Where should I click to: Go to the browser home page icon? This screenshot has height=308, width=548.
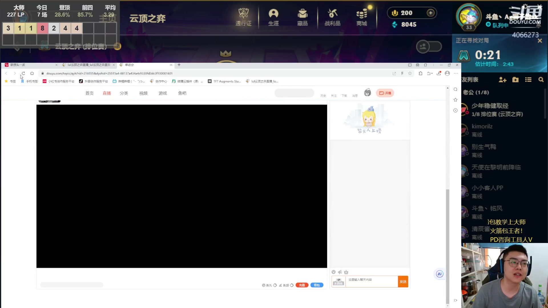coord(32,73)
